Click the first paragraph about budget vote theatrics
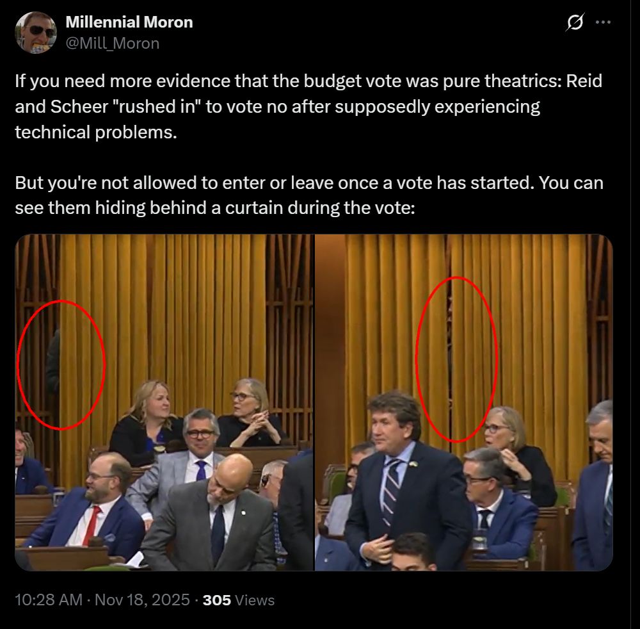The height and width of the screenshot is (629, 640). pyautogui.click(x=308, y=106)
